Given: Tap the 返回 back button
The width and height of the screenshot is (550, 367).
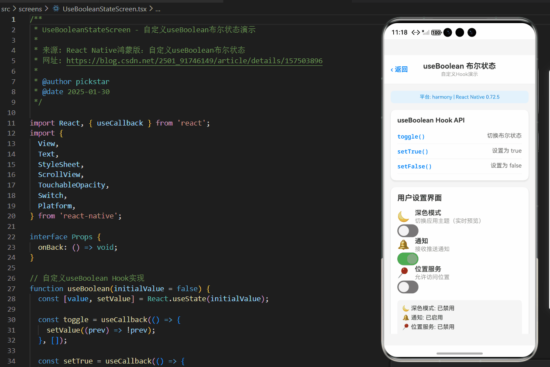Looking at the screenshot, I should pyautogui.click(x=399, y=69).
